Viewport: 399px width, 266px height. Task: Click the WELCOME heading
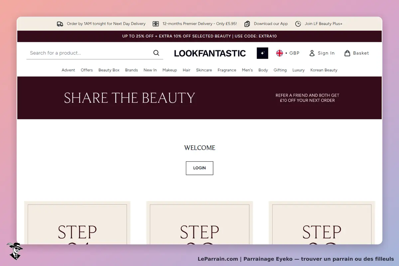click(199, 148)
